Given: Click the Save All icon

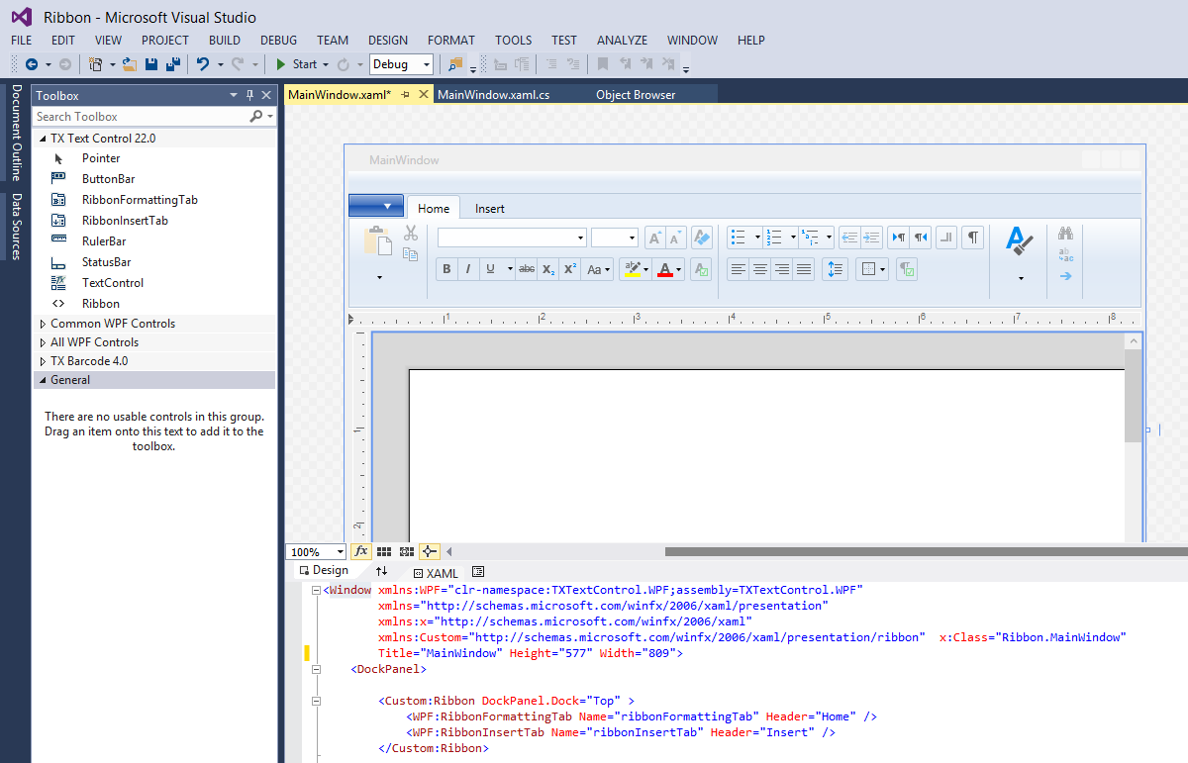Looking at the screenshot, I should click(172, 64).
